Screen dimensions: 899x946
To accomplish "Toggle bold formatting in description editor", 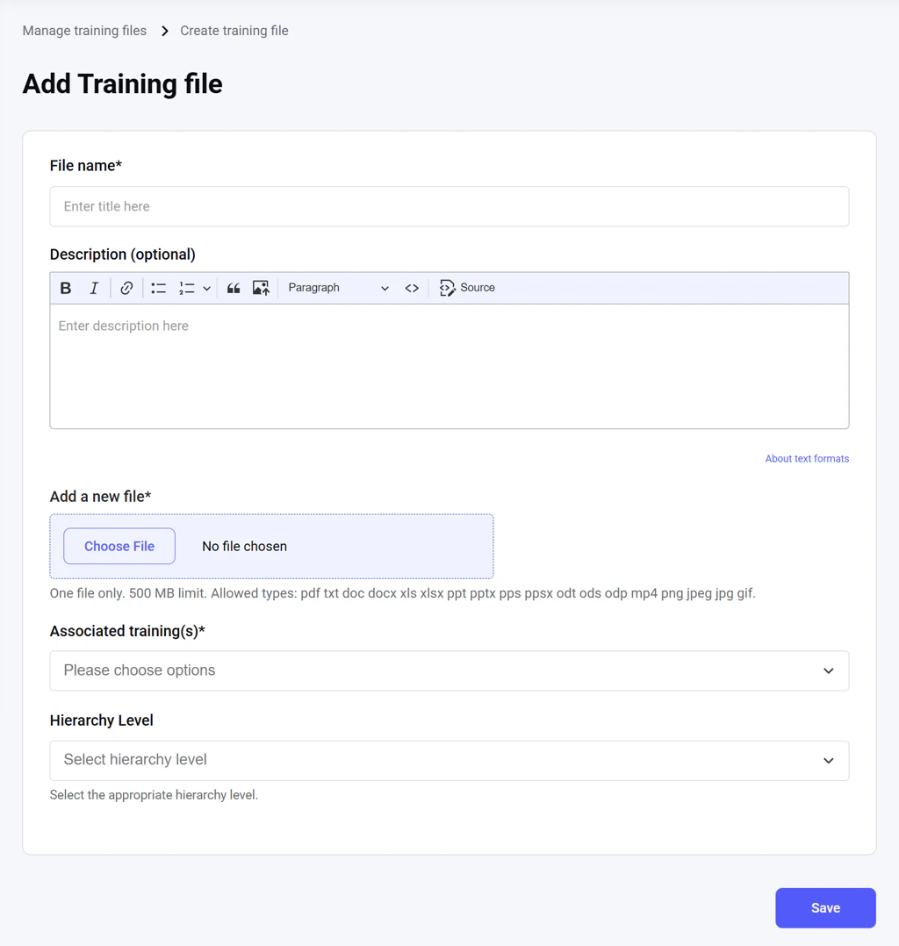I will click(66, 288).
